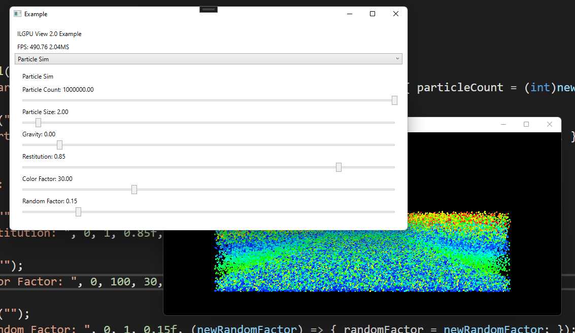Click the Random Factor slider thumb
This screenshot has height=333, width=575.
[x=78, y=212]
